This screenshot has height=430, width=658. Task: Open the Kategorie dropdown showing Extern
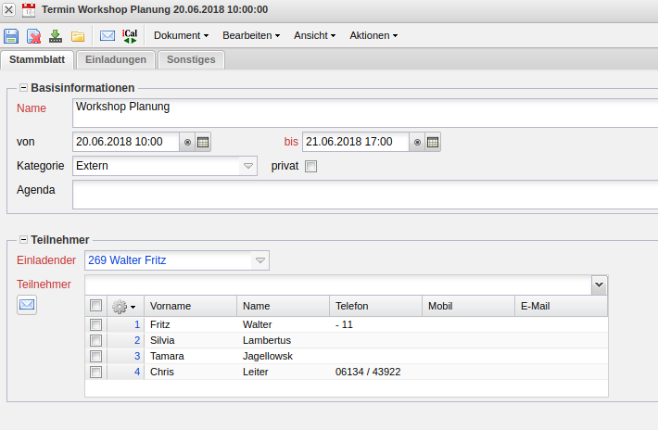coord(247,167)
